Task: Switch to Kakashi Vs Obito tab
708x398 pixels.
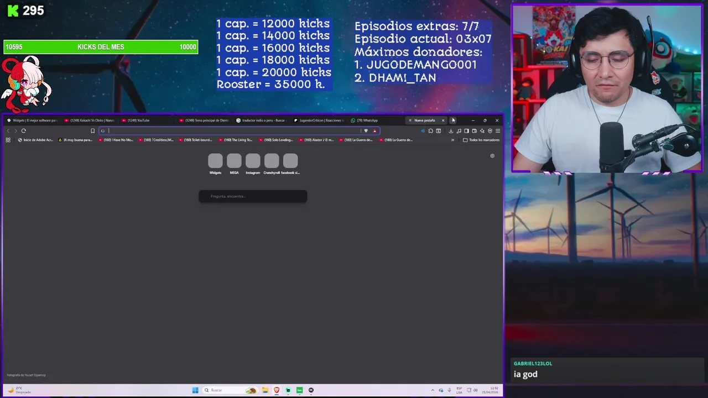Action: coord(90,120)
